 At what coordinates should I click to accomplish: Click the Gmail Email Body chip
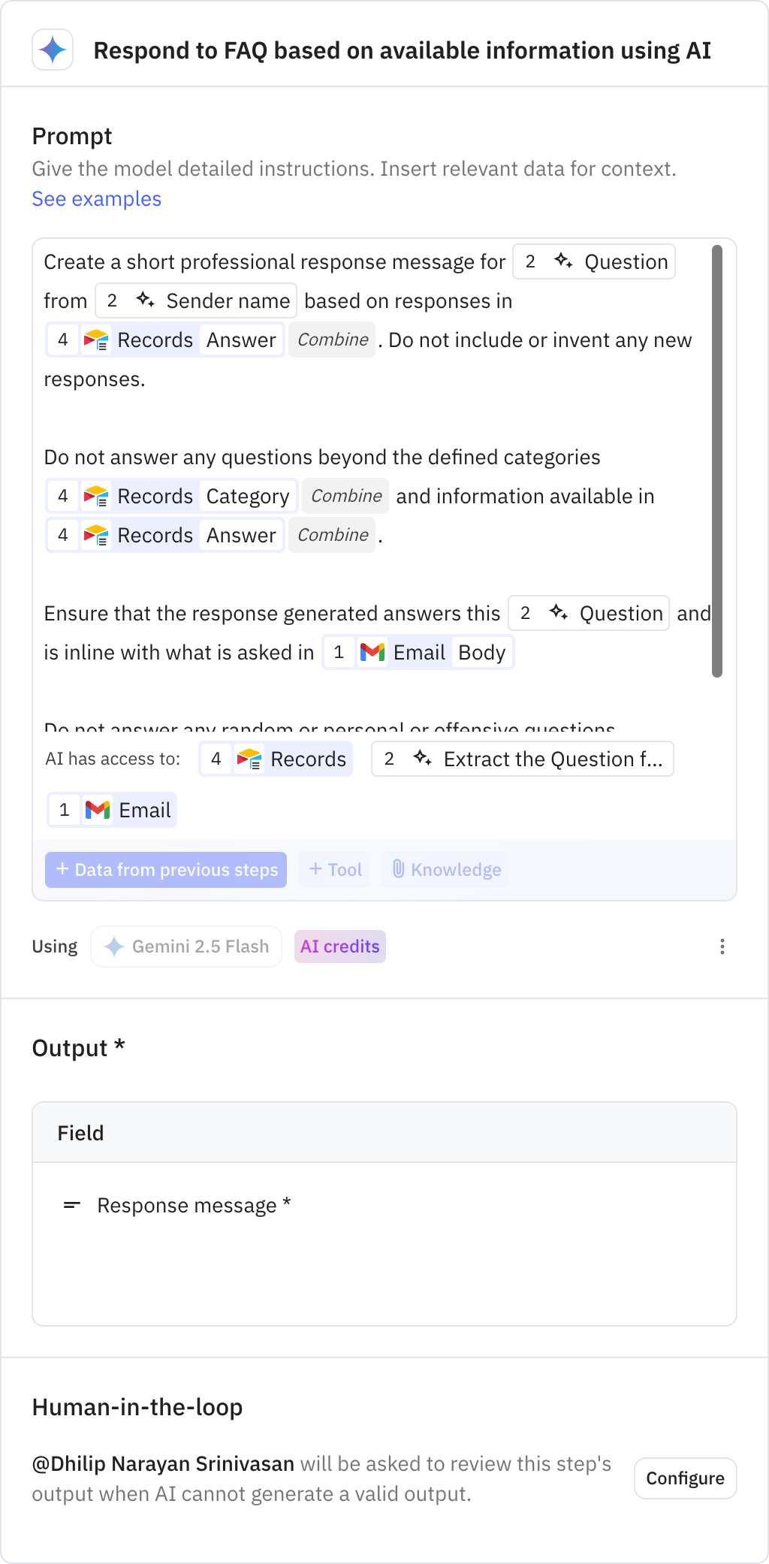tap(418, 653)
